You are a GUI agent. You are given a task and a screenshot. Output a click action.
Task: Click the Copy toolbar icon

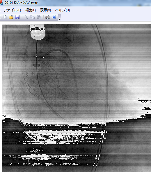(x=32, y=17)
